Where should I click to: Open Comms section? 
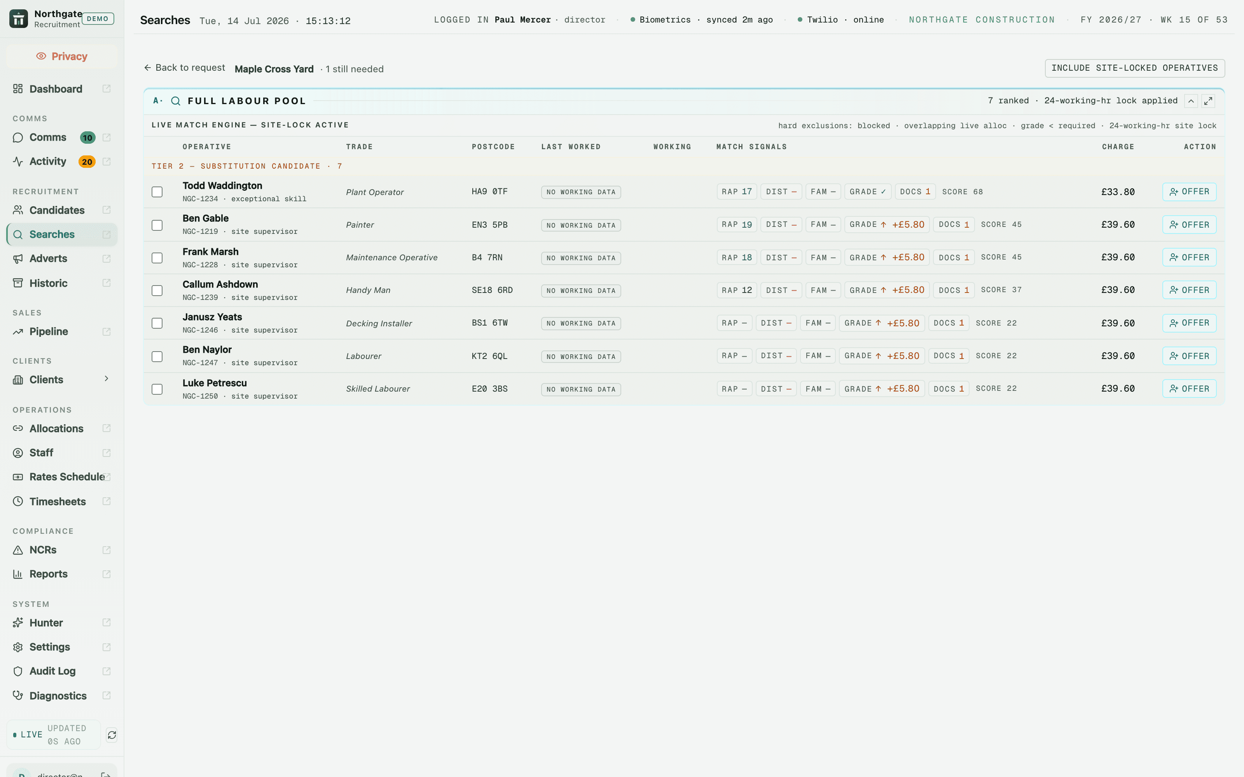48,137
